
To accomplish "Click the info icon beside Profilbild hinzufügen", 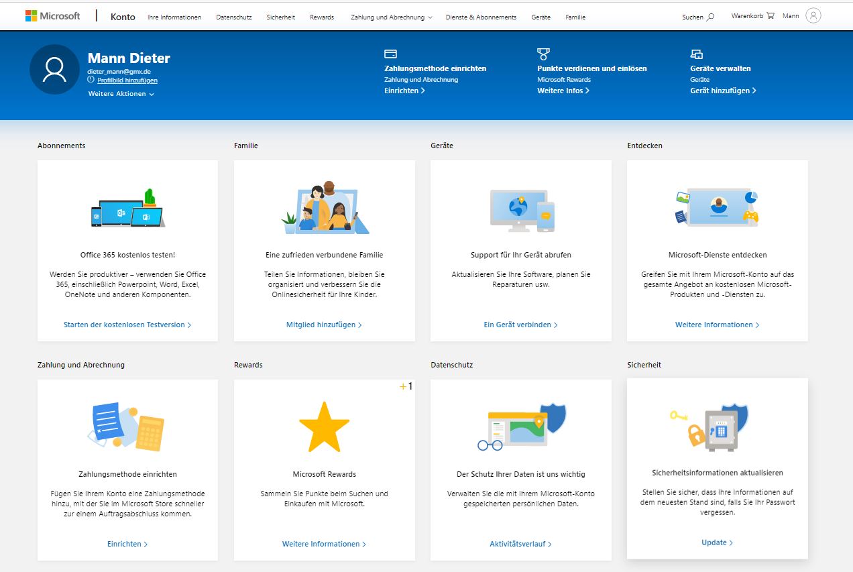I will pyautogui.click(x=91, y=80).
